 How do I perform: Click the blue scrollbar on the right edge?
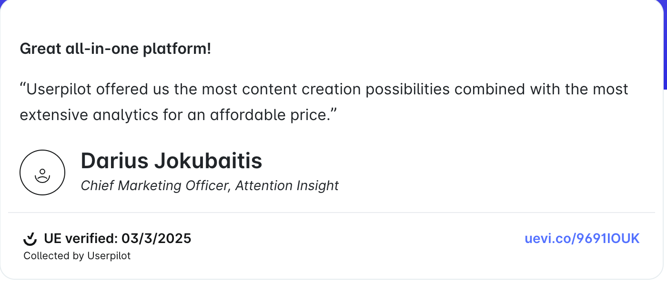[665, 45]
